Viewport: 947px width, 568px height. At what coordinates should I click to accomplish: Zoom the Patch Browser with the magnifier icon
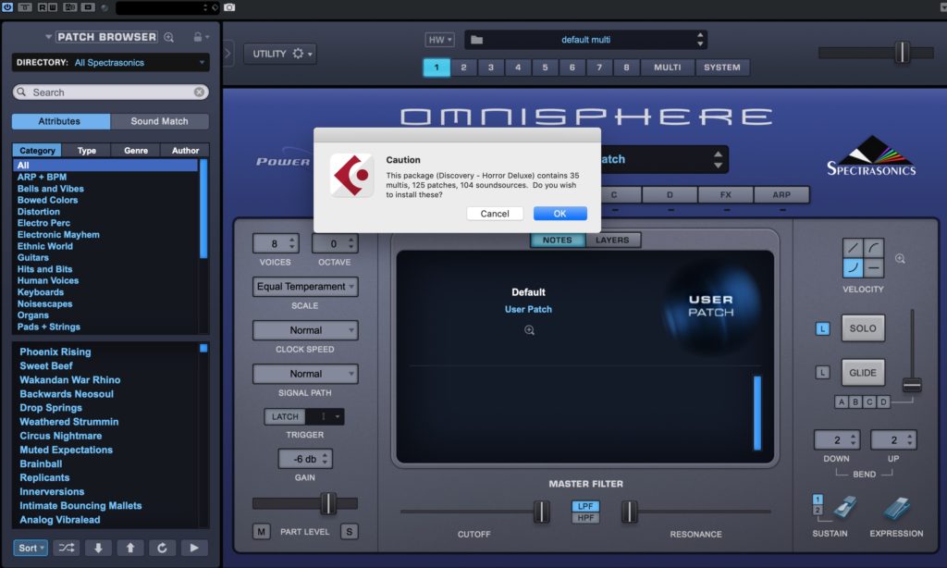[169, 37]
